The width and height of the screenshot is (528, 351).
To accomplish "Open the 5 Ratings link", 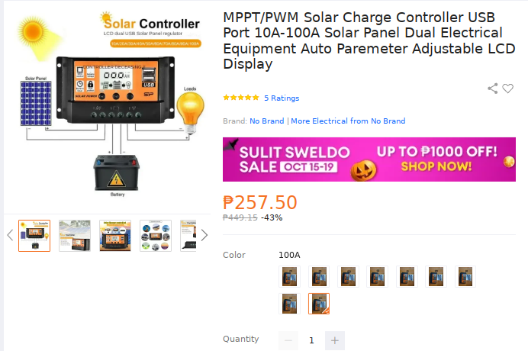I will [x=282, y=98].
